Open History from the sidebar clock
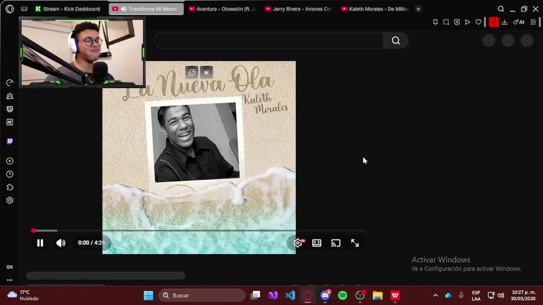543x305 pixels. (10, 174)
